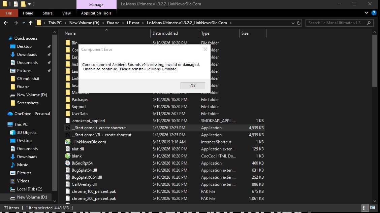Select OneDrive - Personal in sidebar
380x213 pixels.
coord(32,113)
